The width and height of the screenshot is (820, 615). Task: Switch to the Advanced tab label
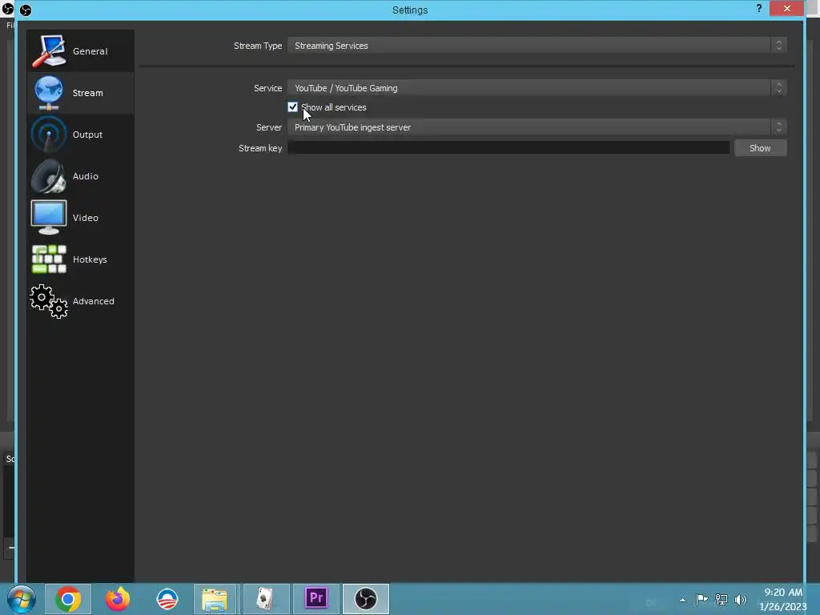(93, 301)
